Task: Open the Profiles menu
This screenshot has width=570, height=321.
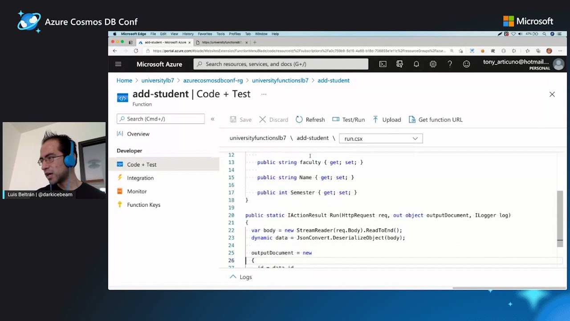Action: [235, 34]
